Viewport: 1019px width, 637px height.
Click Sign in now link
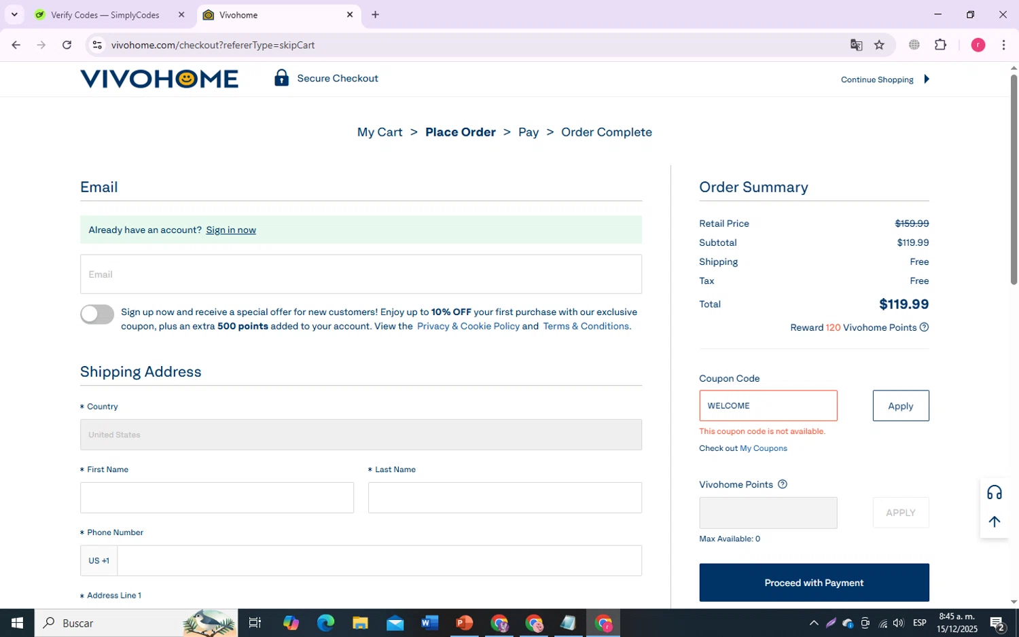(x=231, y=230)
